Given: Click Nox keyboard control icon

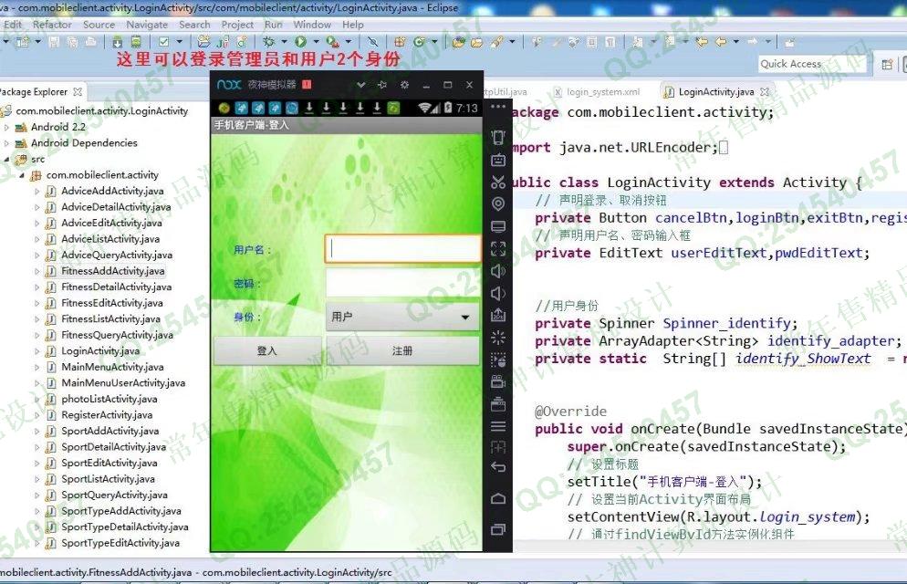Looking at the screenshot, I should [x=498, y=160].
